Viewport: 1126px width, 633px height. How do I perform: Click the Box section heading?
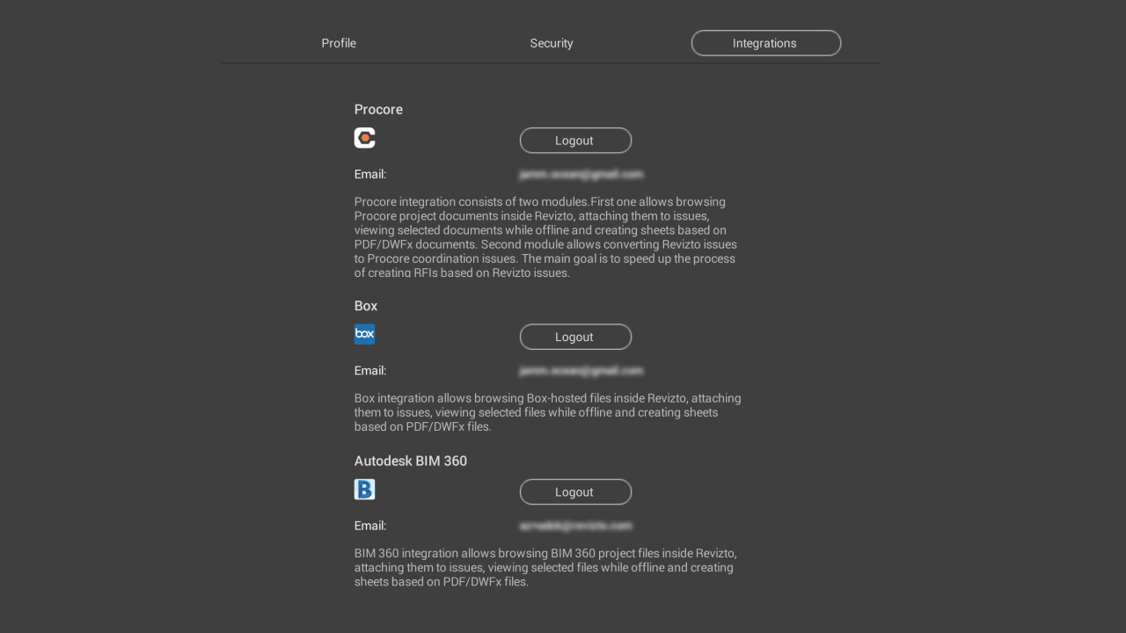click(x=366, y=306)
